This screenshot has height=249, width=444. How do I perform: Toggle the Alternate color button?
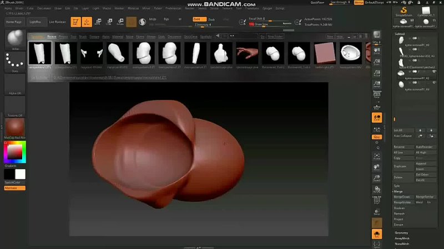coord(15,188)
